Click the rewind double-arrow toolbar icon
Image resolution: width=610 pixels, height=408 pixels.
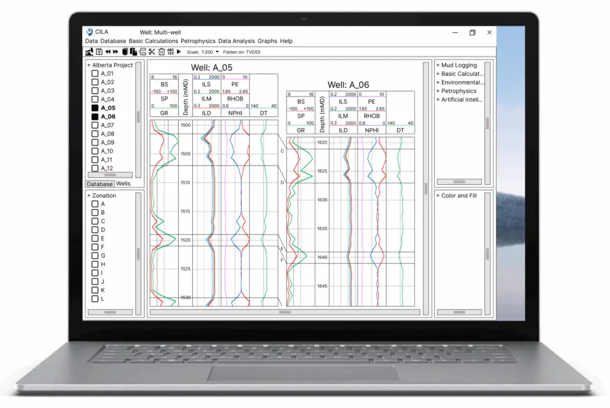[108, 52]
